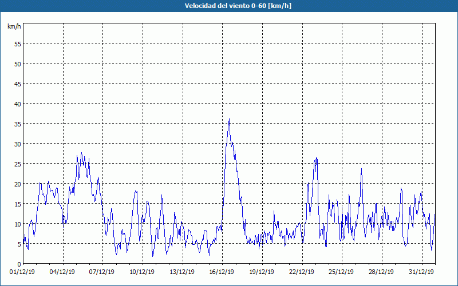Click the date label 13/12/19
The width and height of the screenshot is (458, 286).
click(x=182, y=272)
